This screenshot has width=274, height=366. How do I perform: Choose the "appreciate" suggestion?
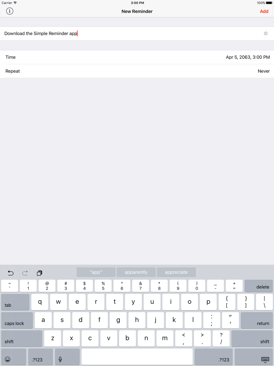[x=176, y=272]
